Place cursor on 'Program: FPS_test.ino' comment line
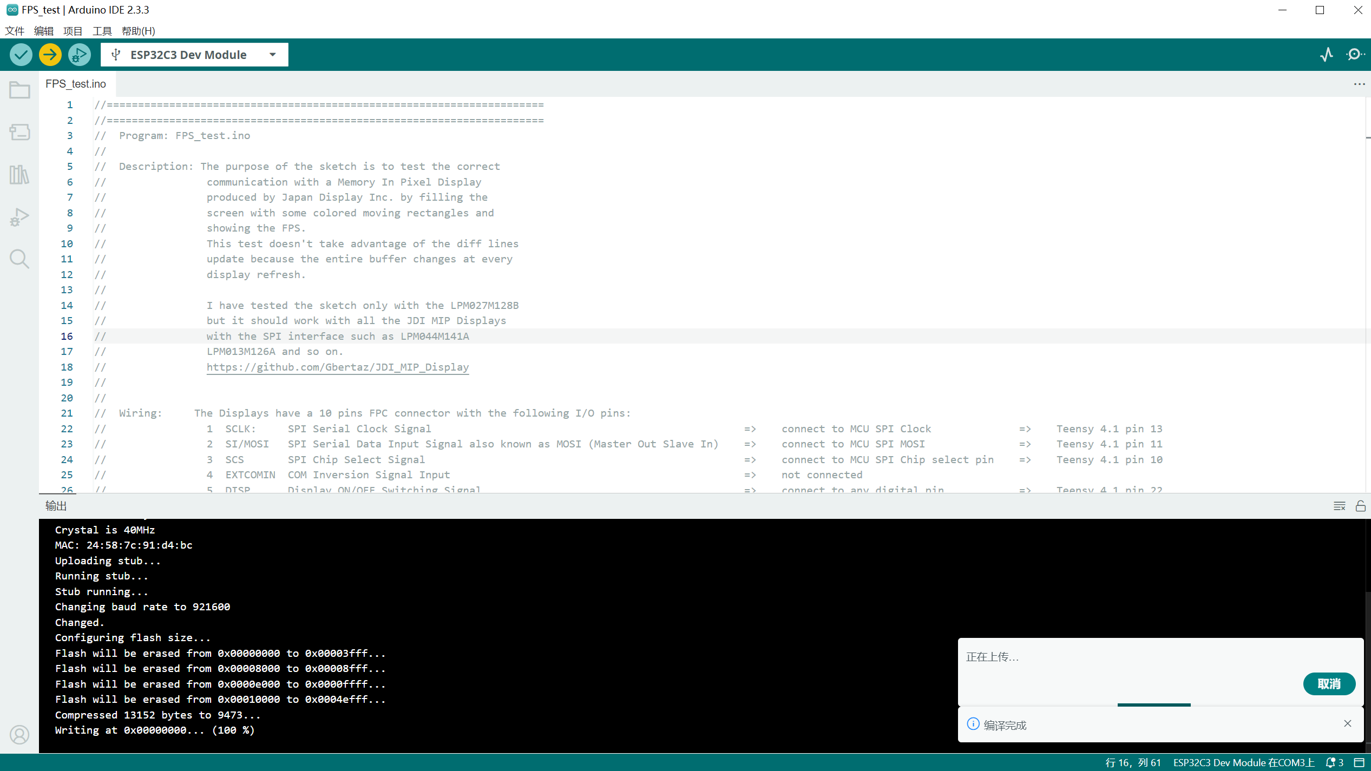This screenshot has height=771, width=1371. click(185, 136)
